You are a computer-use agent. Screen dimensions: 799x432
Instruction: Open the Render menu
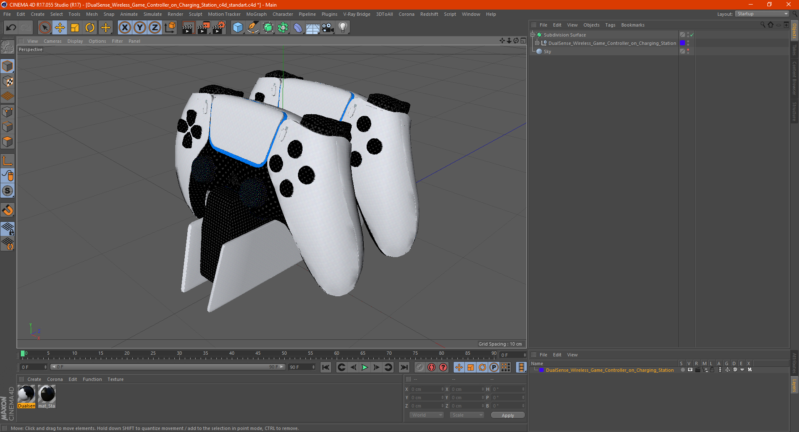coord(175,14)
